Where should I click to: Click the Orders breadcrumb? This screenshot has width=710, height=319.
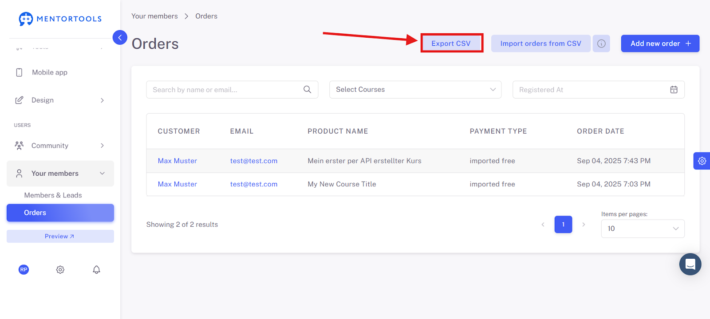(x=206, y=16)
